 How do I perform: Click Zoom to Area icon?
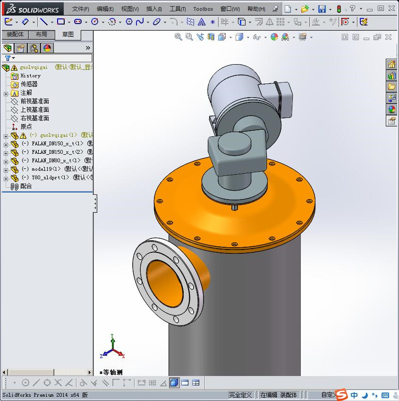189,37
